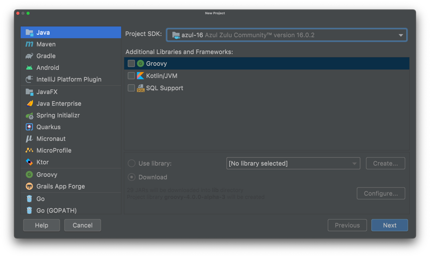Click the Next button
The image size is (430, 257).
click(389, 225)
